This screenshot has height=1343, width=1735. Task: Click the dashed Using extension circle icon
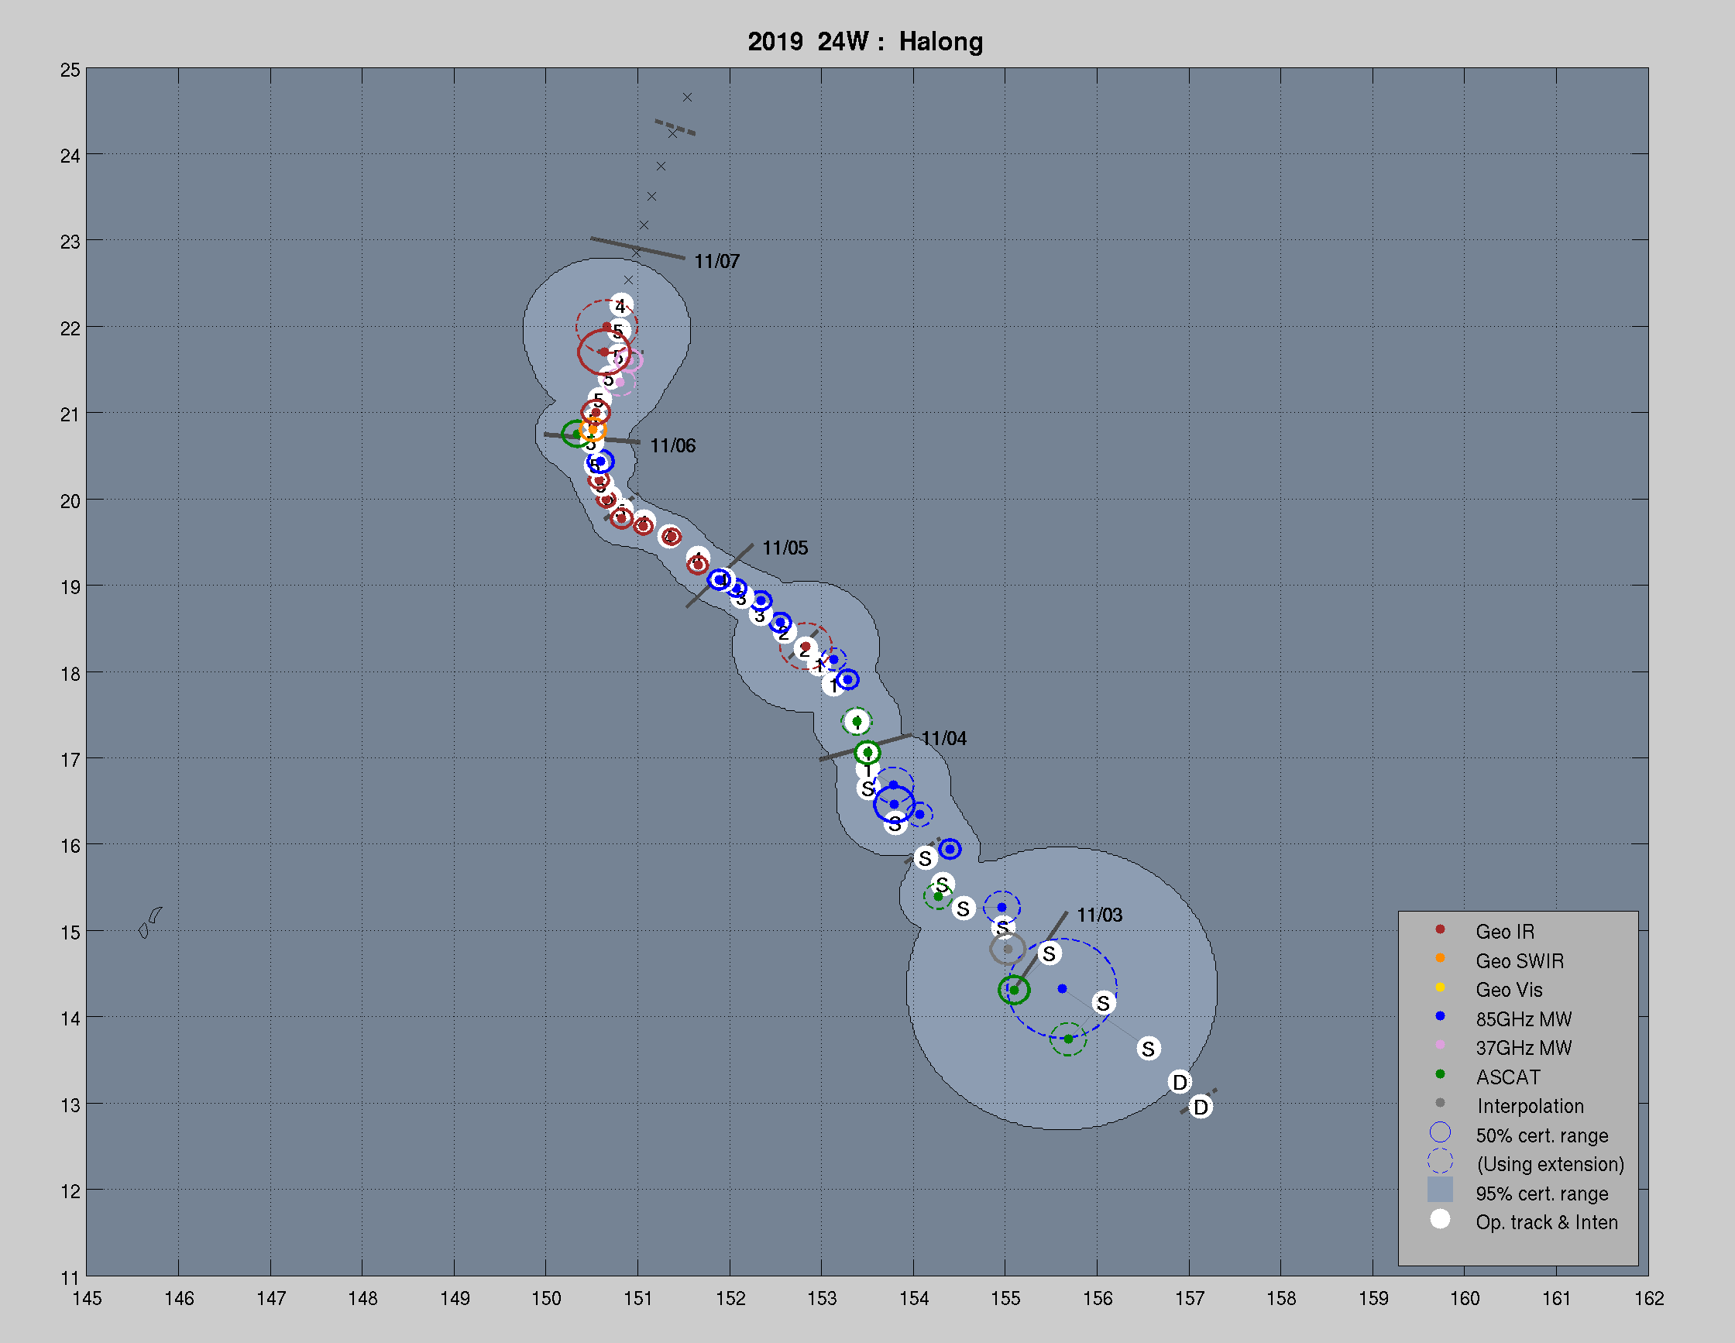(x=1439, y=1162)
